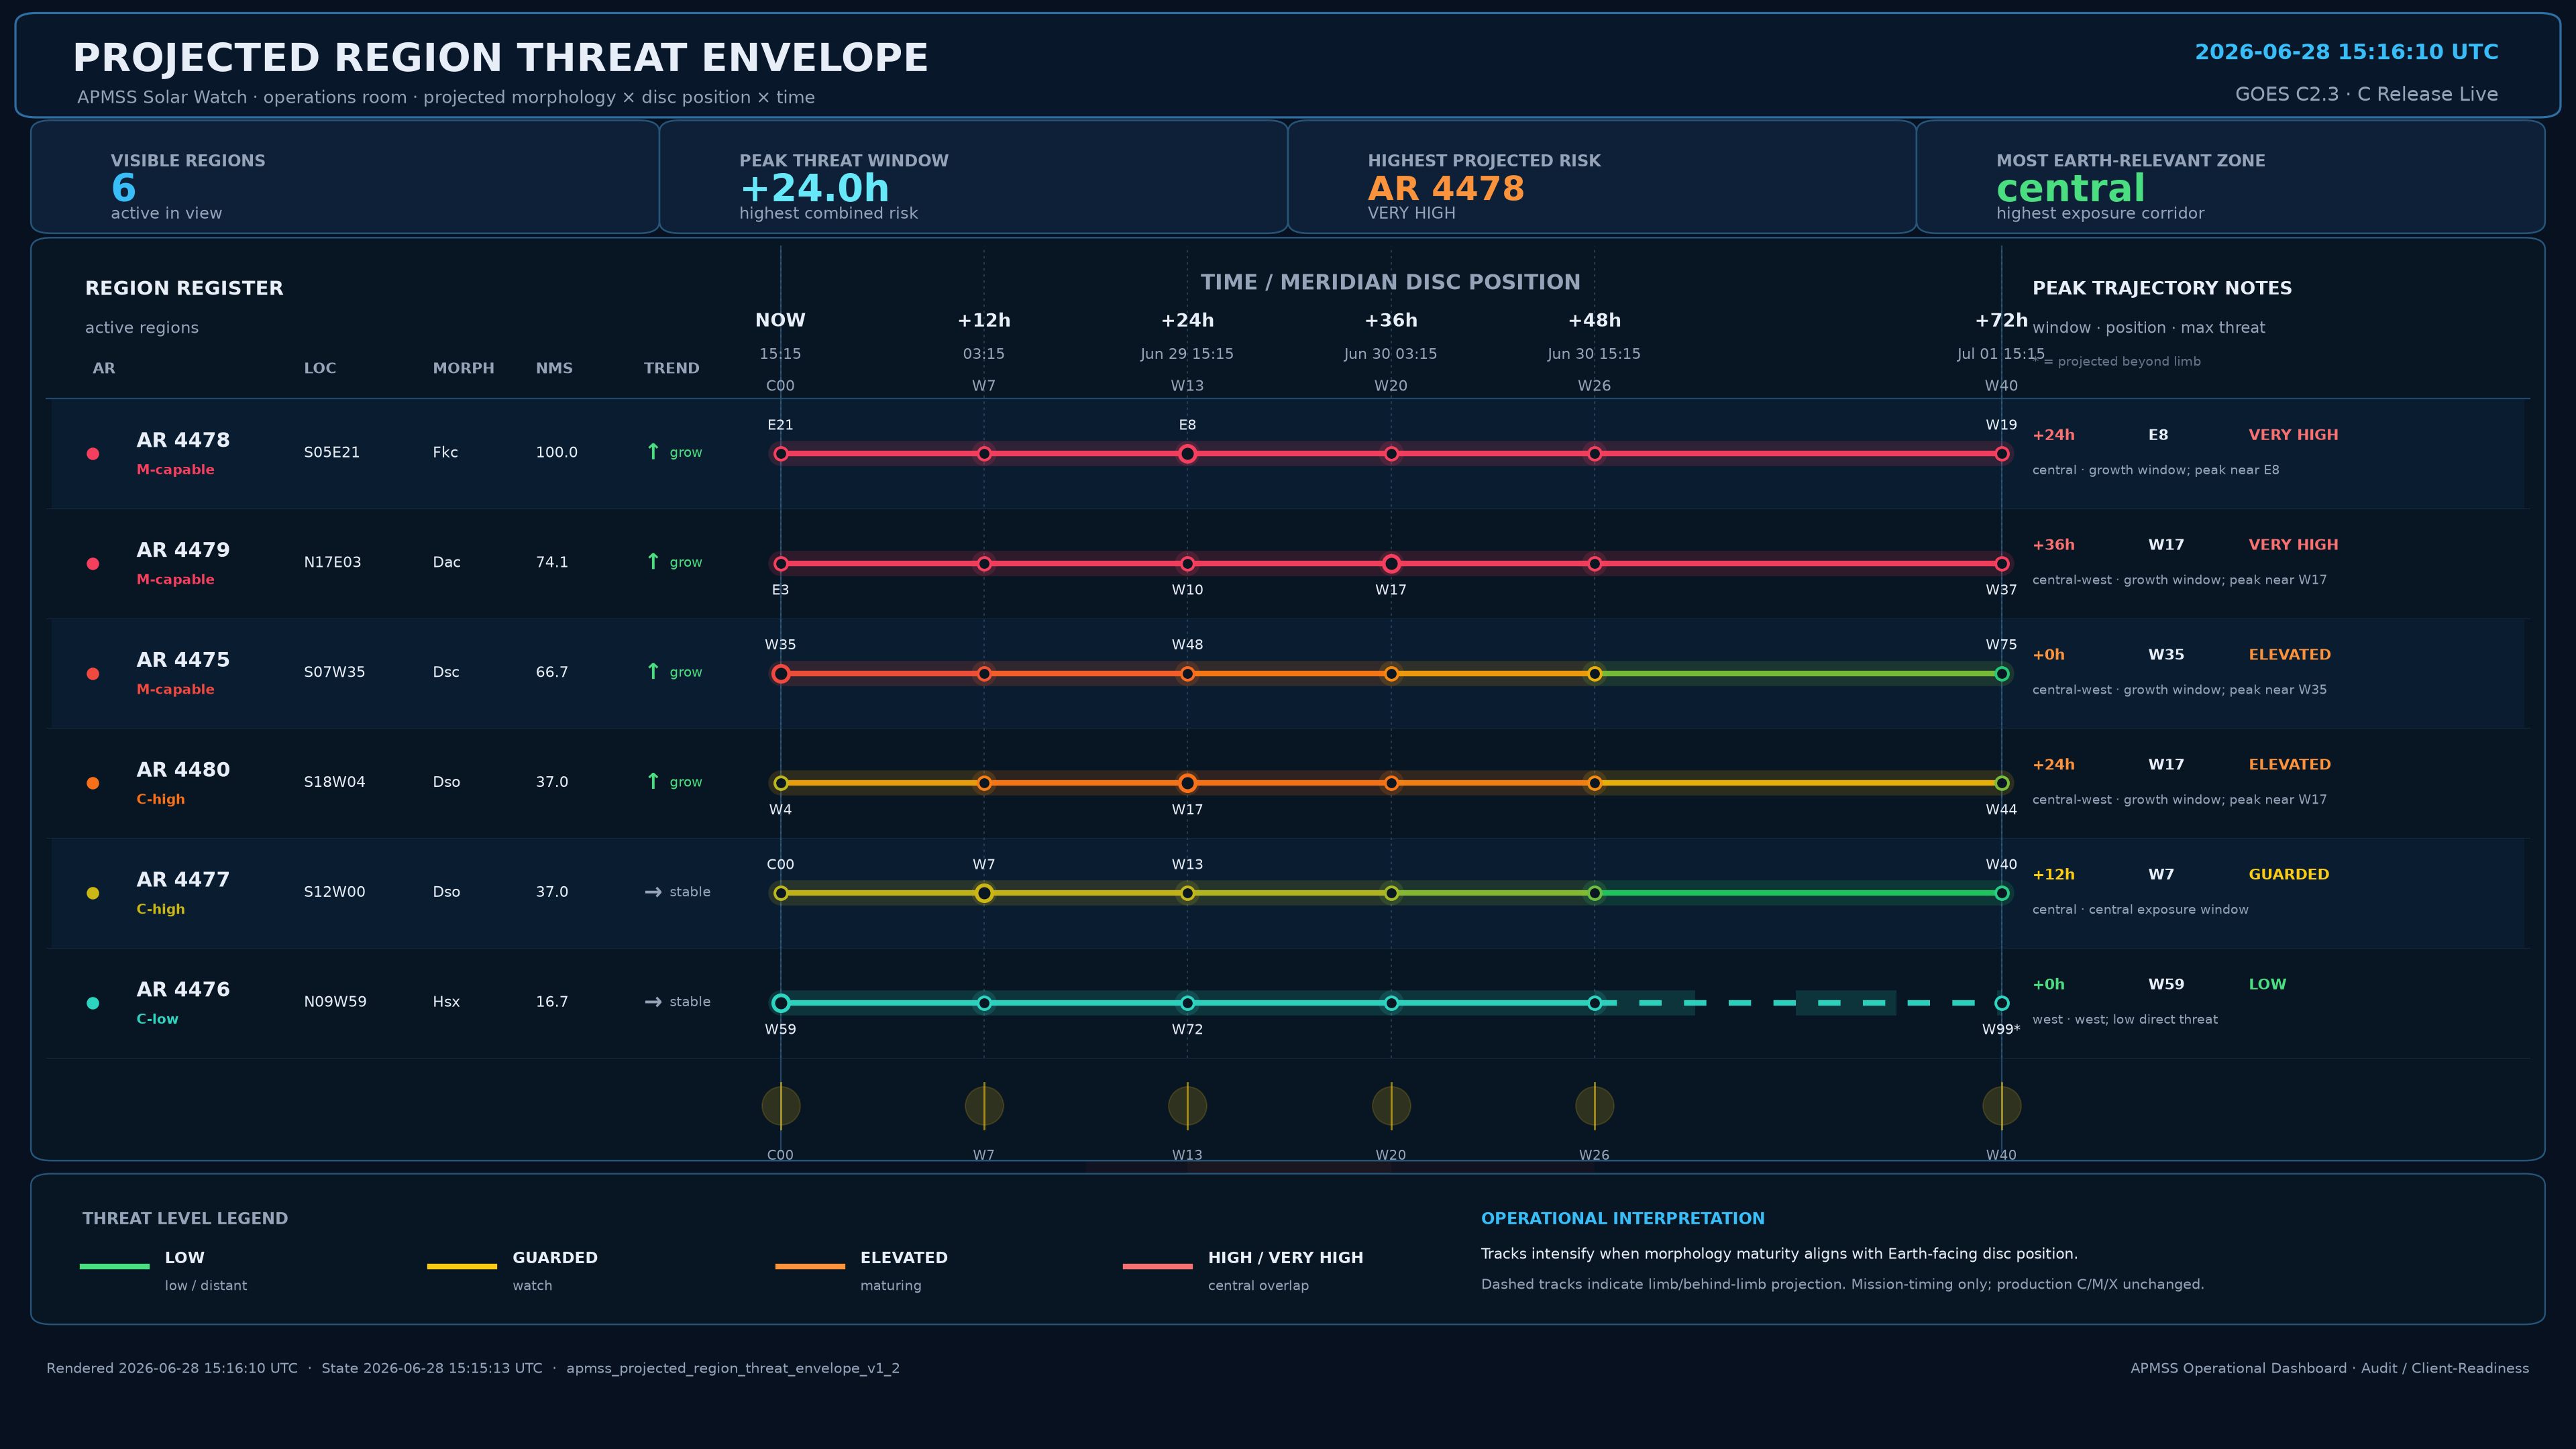Click the grow trend arrow for AR 4479
Image resolution: width=2576 pixels, height=1449 pixels.
coord(653,562)
